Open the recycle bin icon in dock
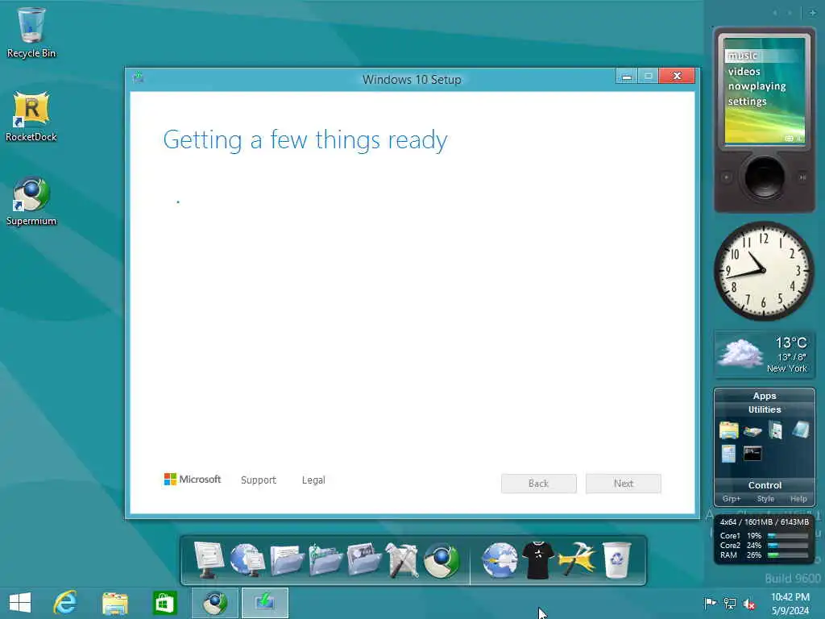The height and width of the screenshot is (619, 825). 616,560
